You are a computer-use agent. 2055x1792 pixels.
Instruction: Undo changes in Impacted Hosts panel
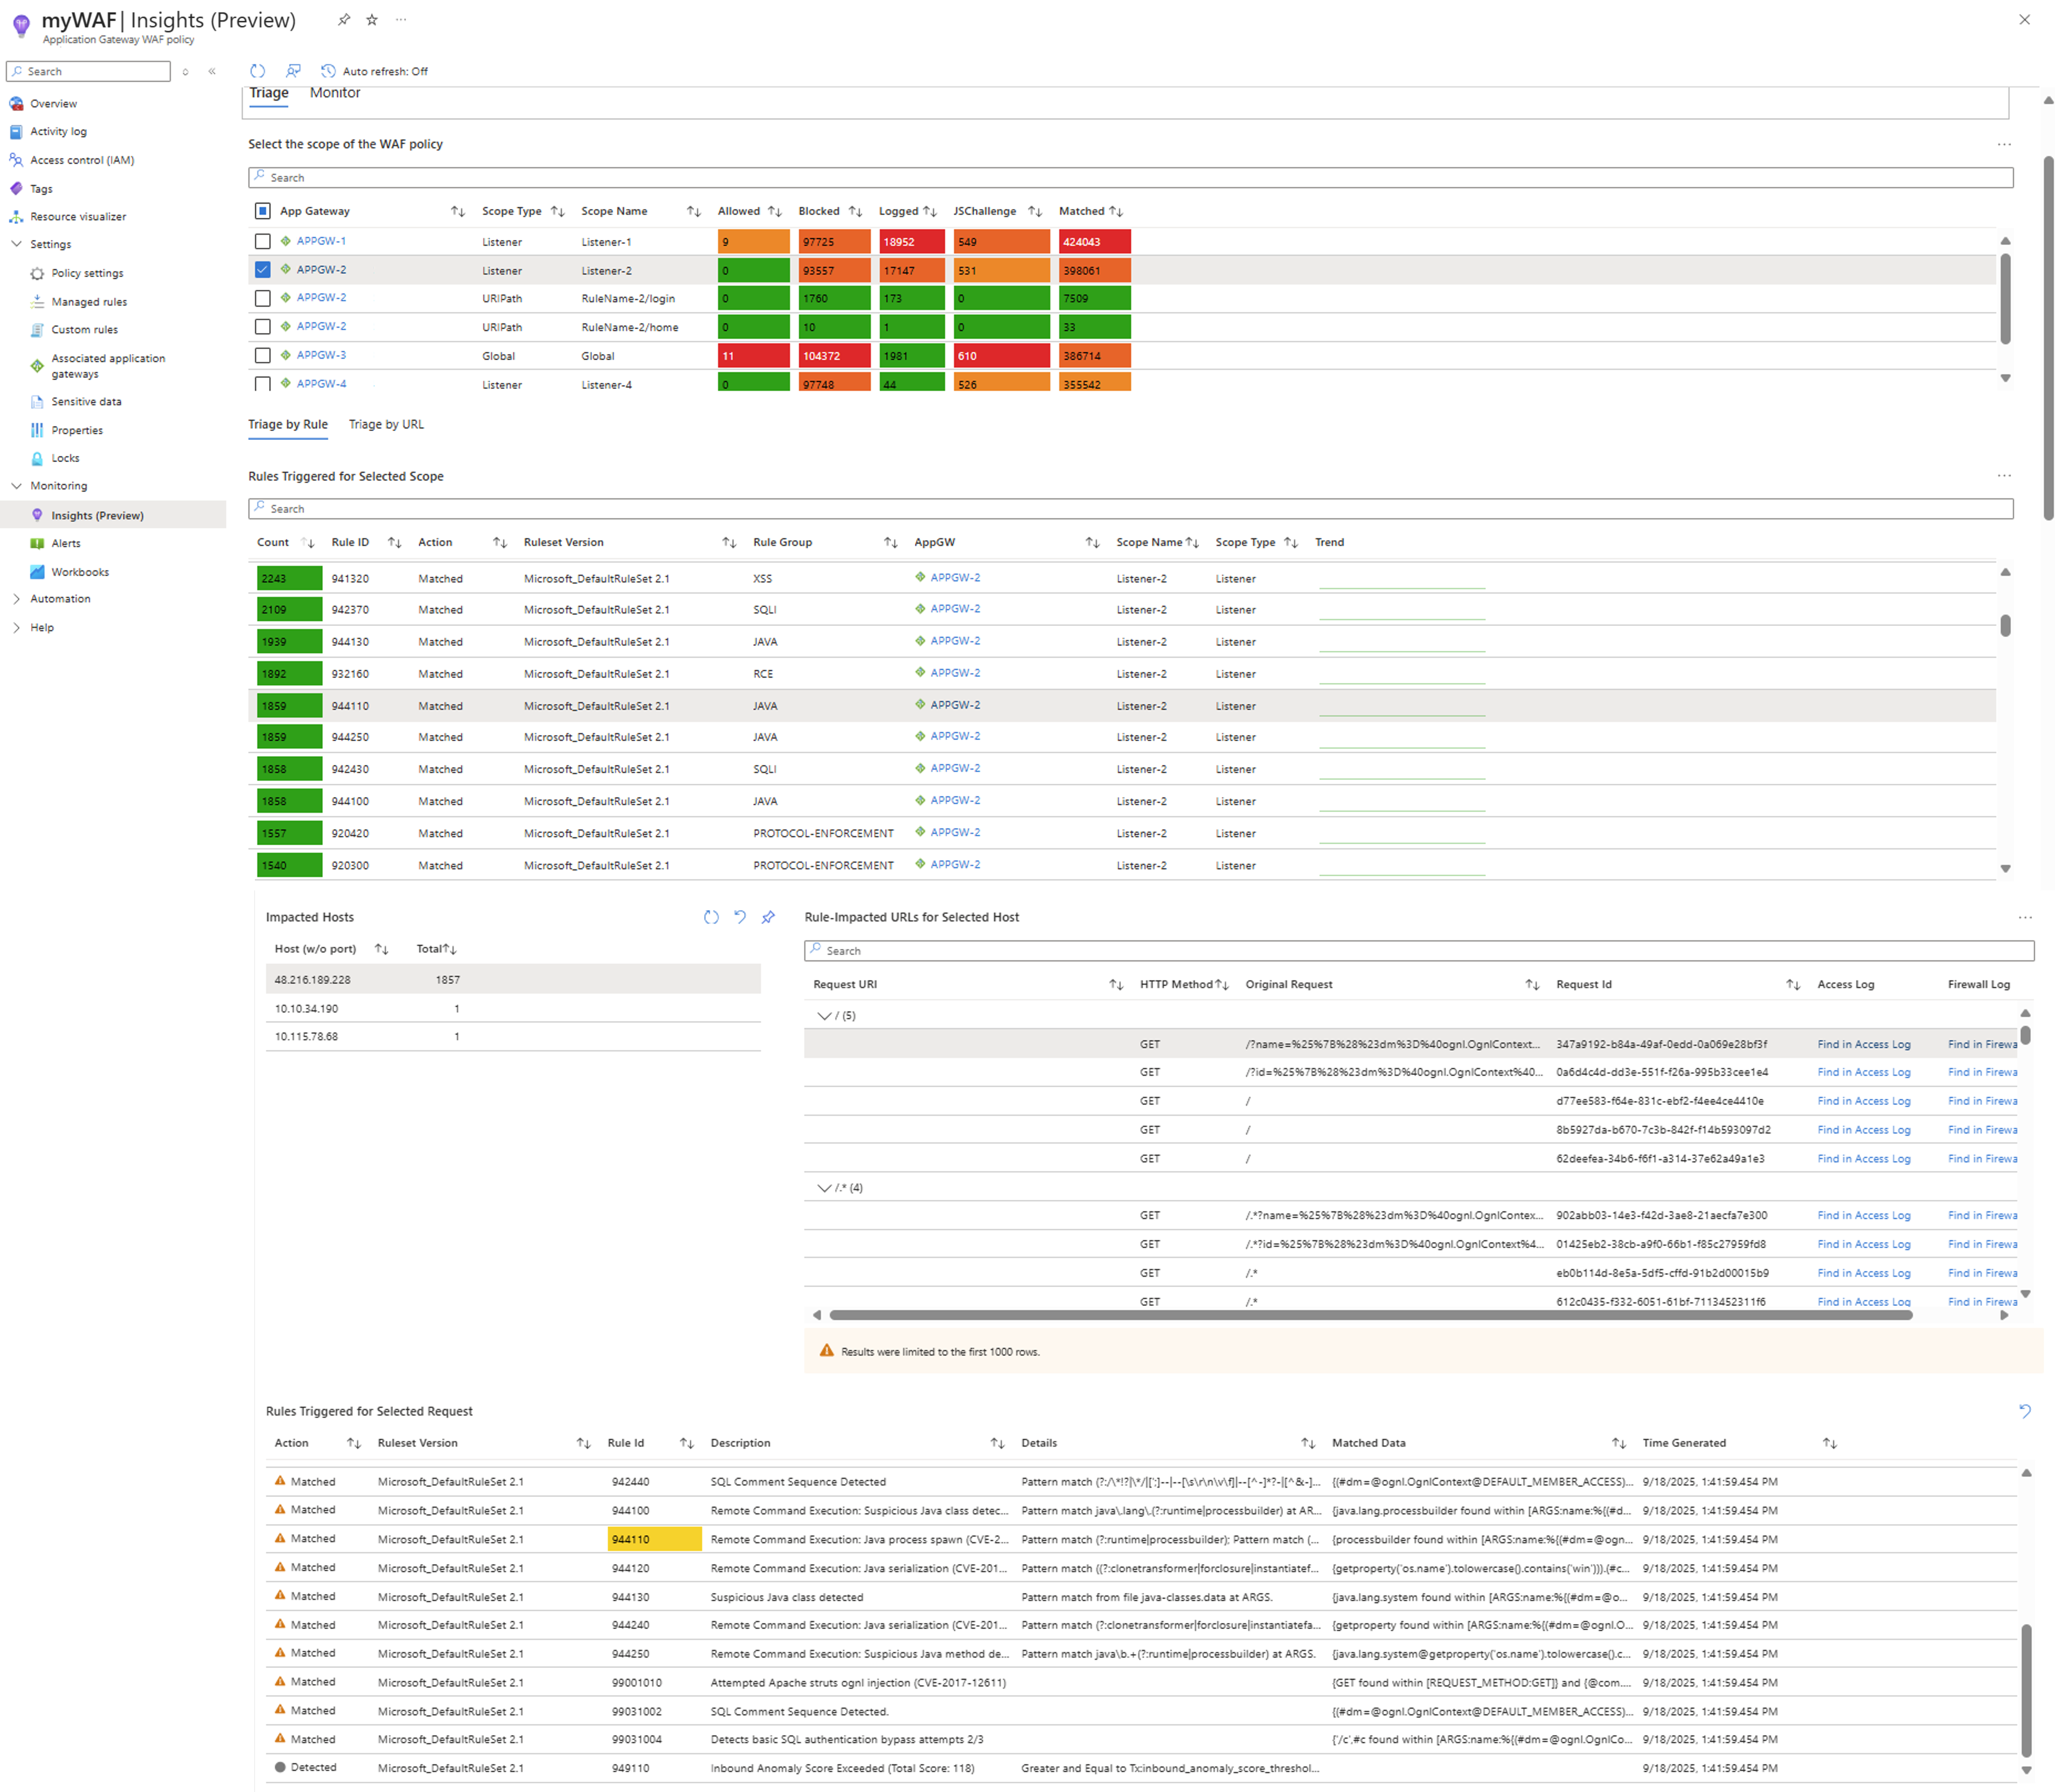[x=739, y=917]
